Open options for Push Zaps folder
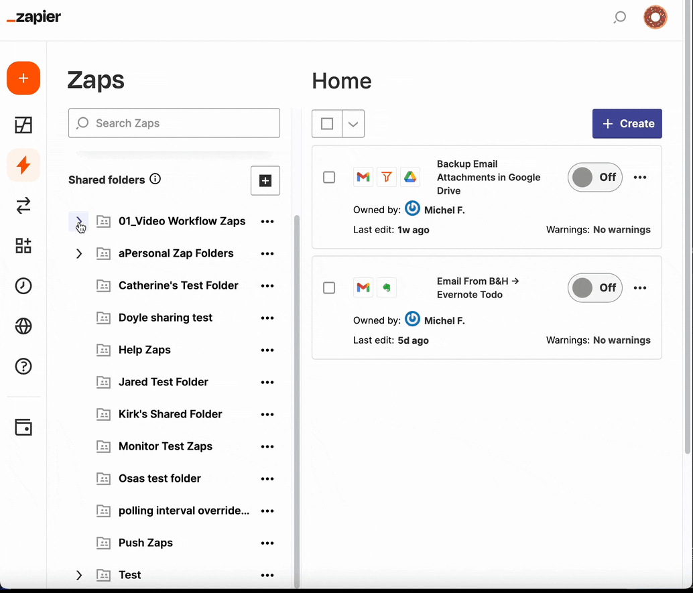Screen dimensions: 693x593 point(267,543)
